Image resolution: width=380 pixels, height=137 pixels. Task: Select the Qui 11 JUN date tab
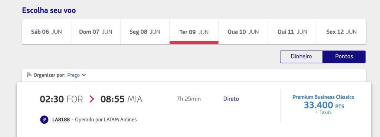292,32
